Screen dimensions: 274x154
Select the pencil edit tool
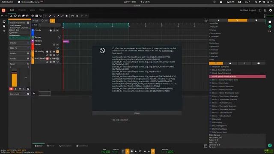(50, 16)
